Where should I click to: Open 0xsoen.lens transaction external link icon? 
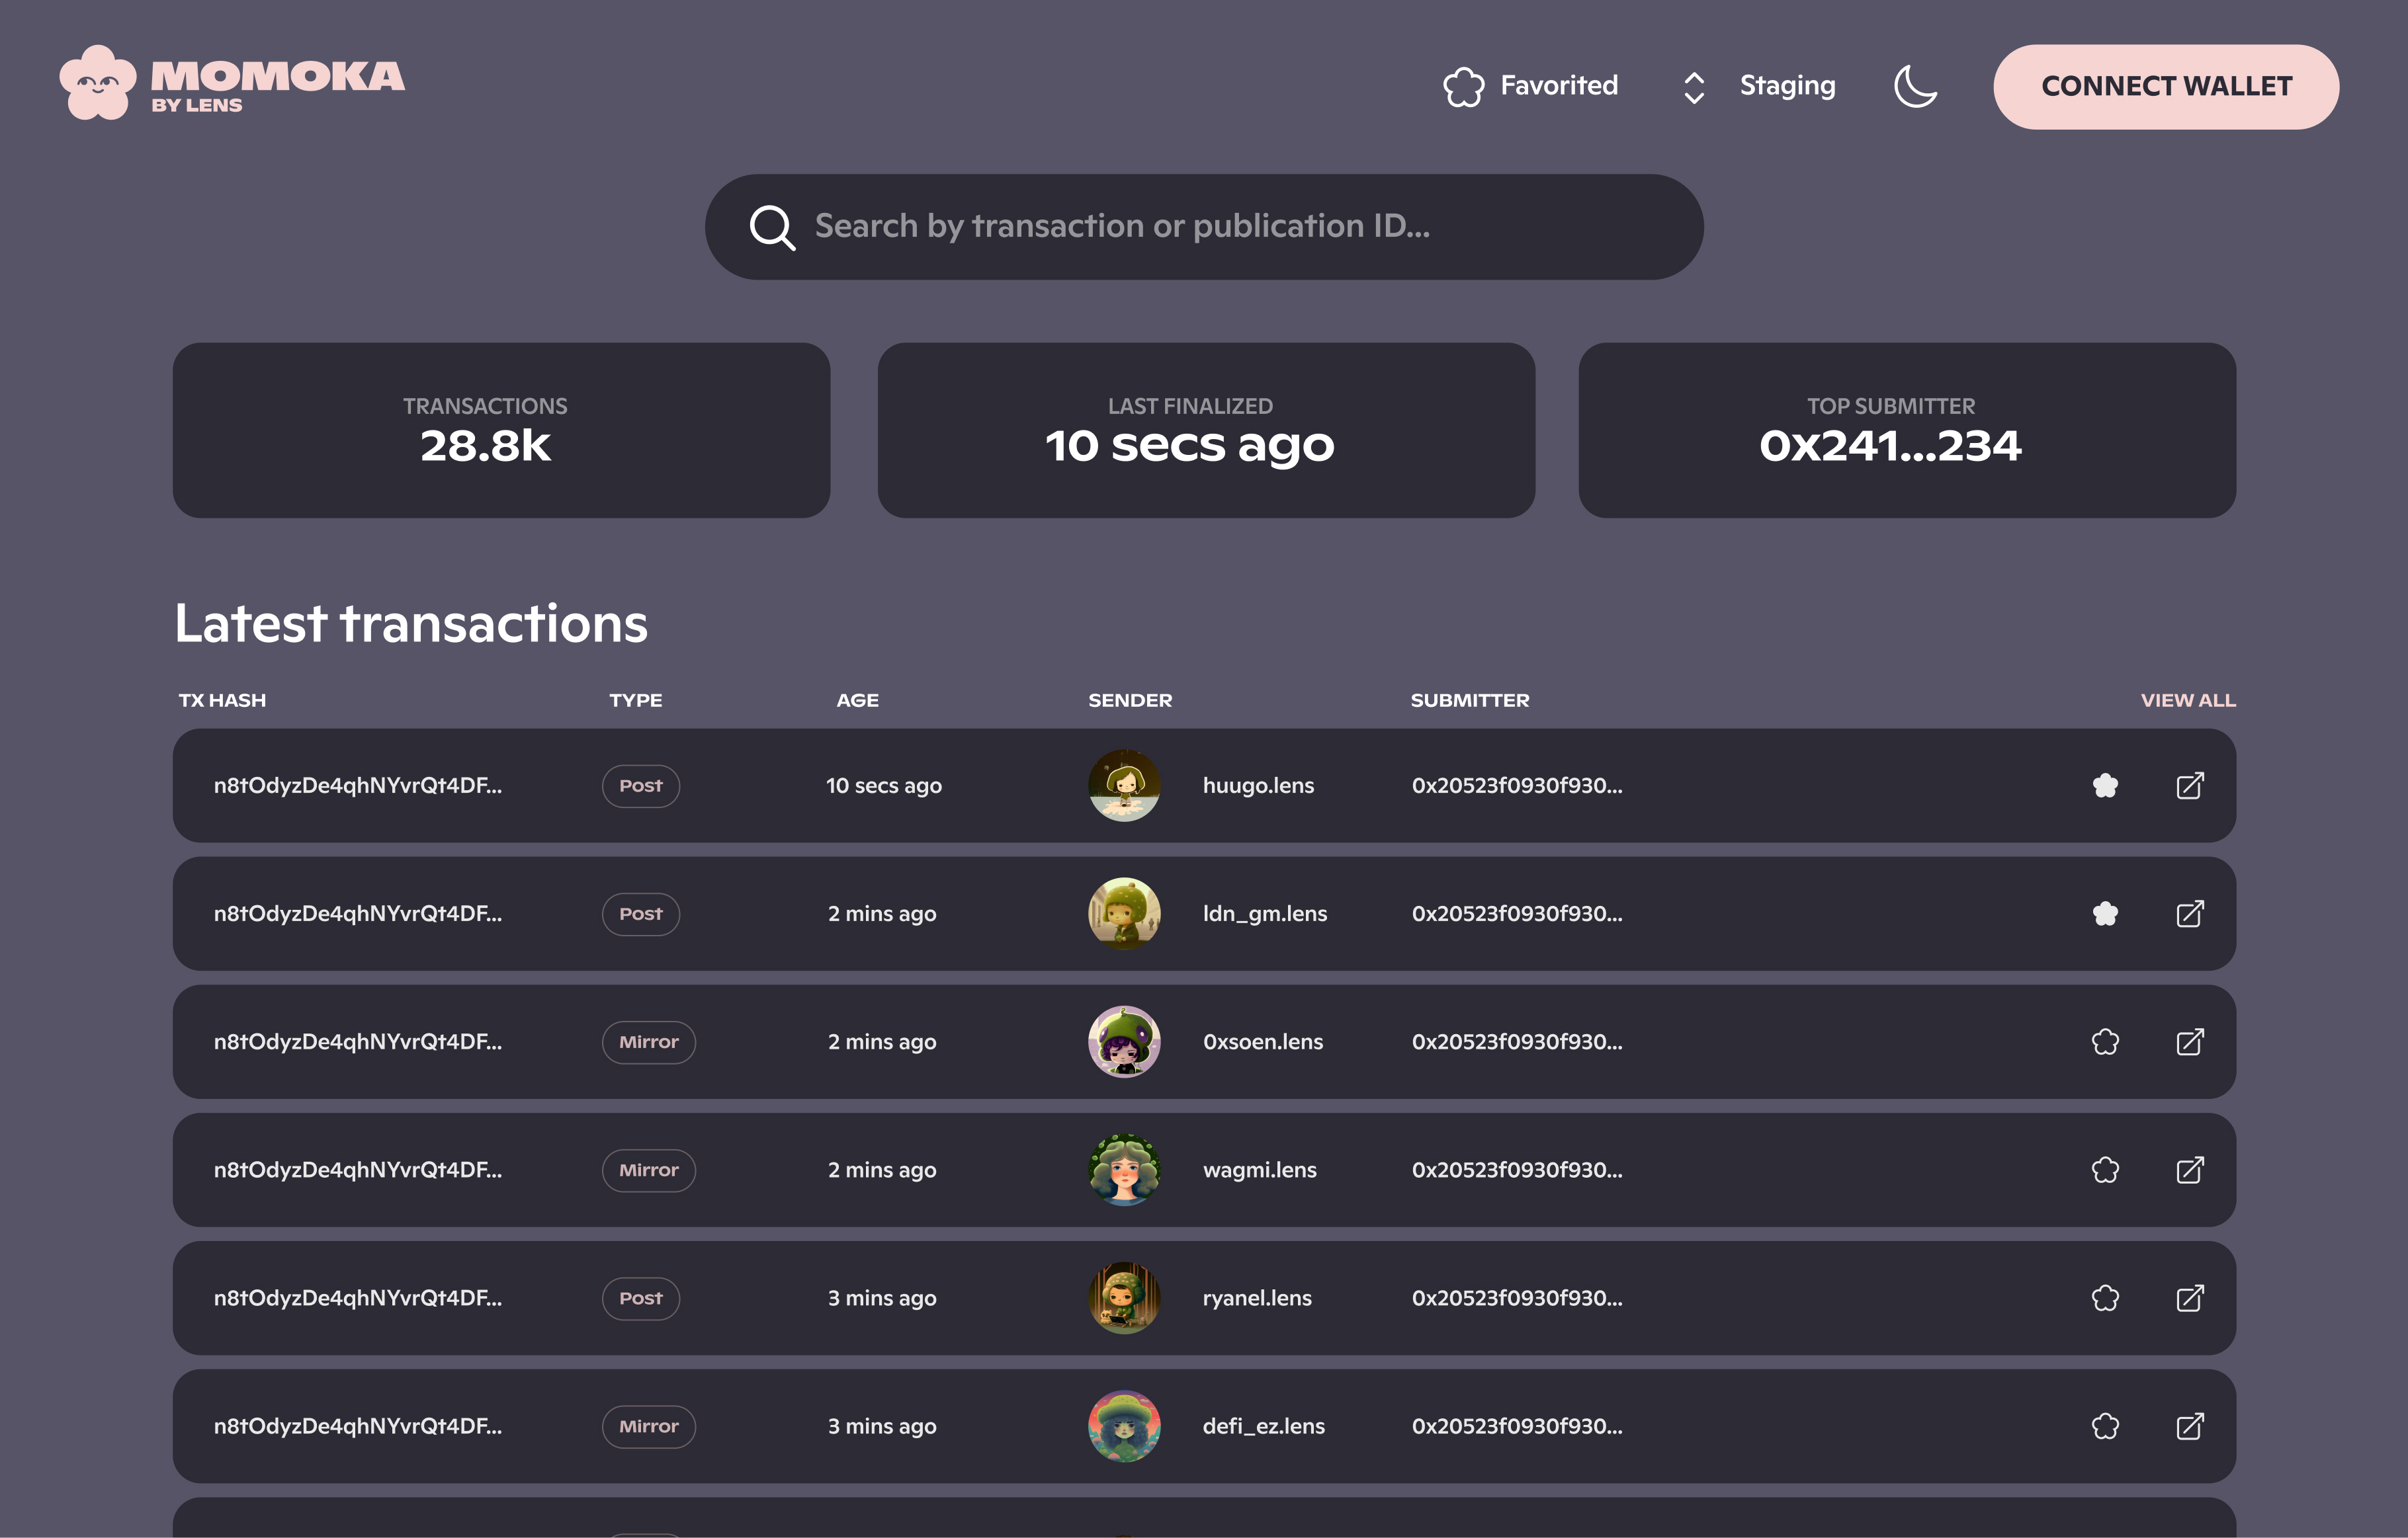2189,1041
